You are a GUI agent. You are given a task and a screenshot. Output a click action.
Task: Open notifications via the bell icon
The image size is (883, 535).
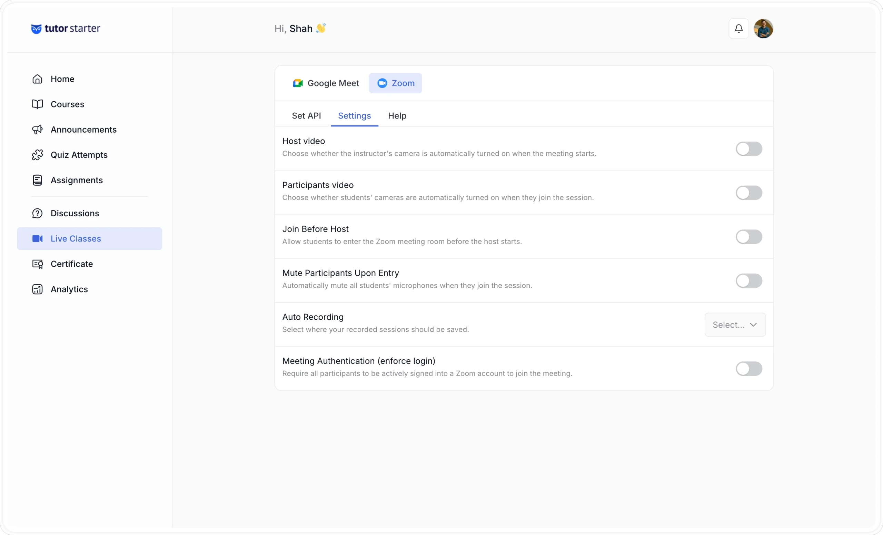[738, 29]
